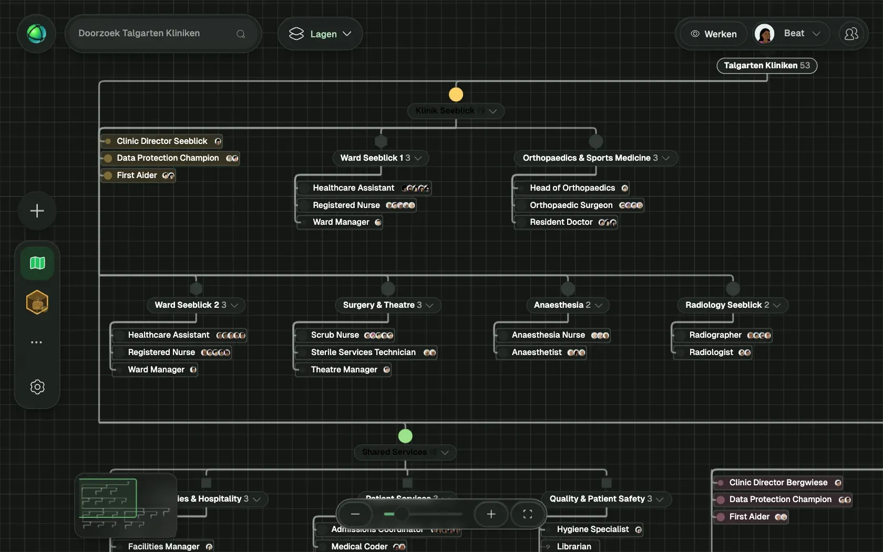Click the plus add button in sidebar
Screen dimensions: 883x552
pyautogui.click(x=37, y=211)
